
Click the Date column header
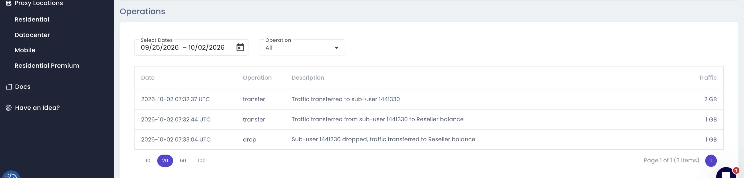(148, 78)
